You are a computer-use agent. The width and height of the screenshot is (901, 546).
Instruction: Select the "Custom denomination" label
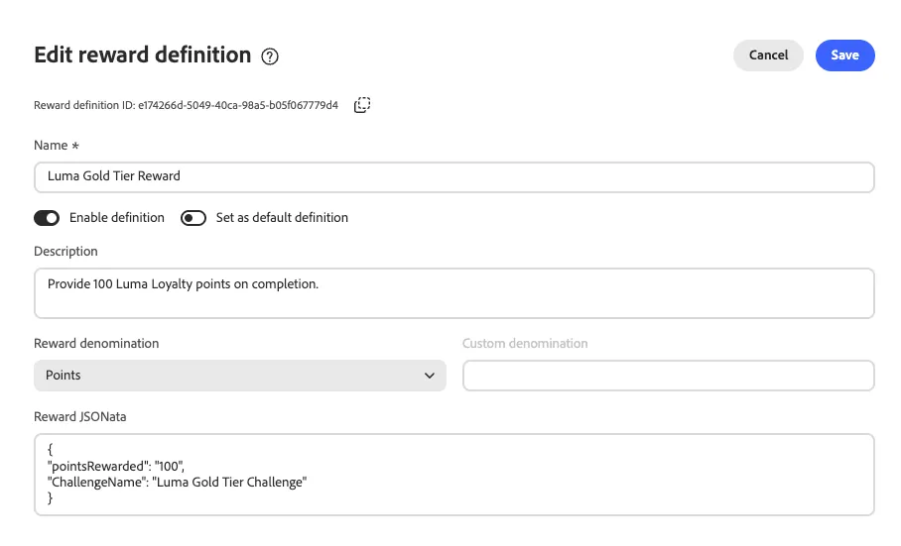coord(525,343)
